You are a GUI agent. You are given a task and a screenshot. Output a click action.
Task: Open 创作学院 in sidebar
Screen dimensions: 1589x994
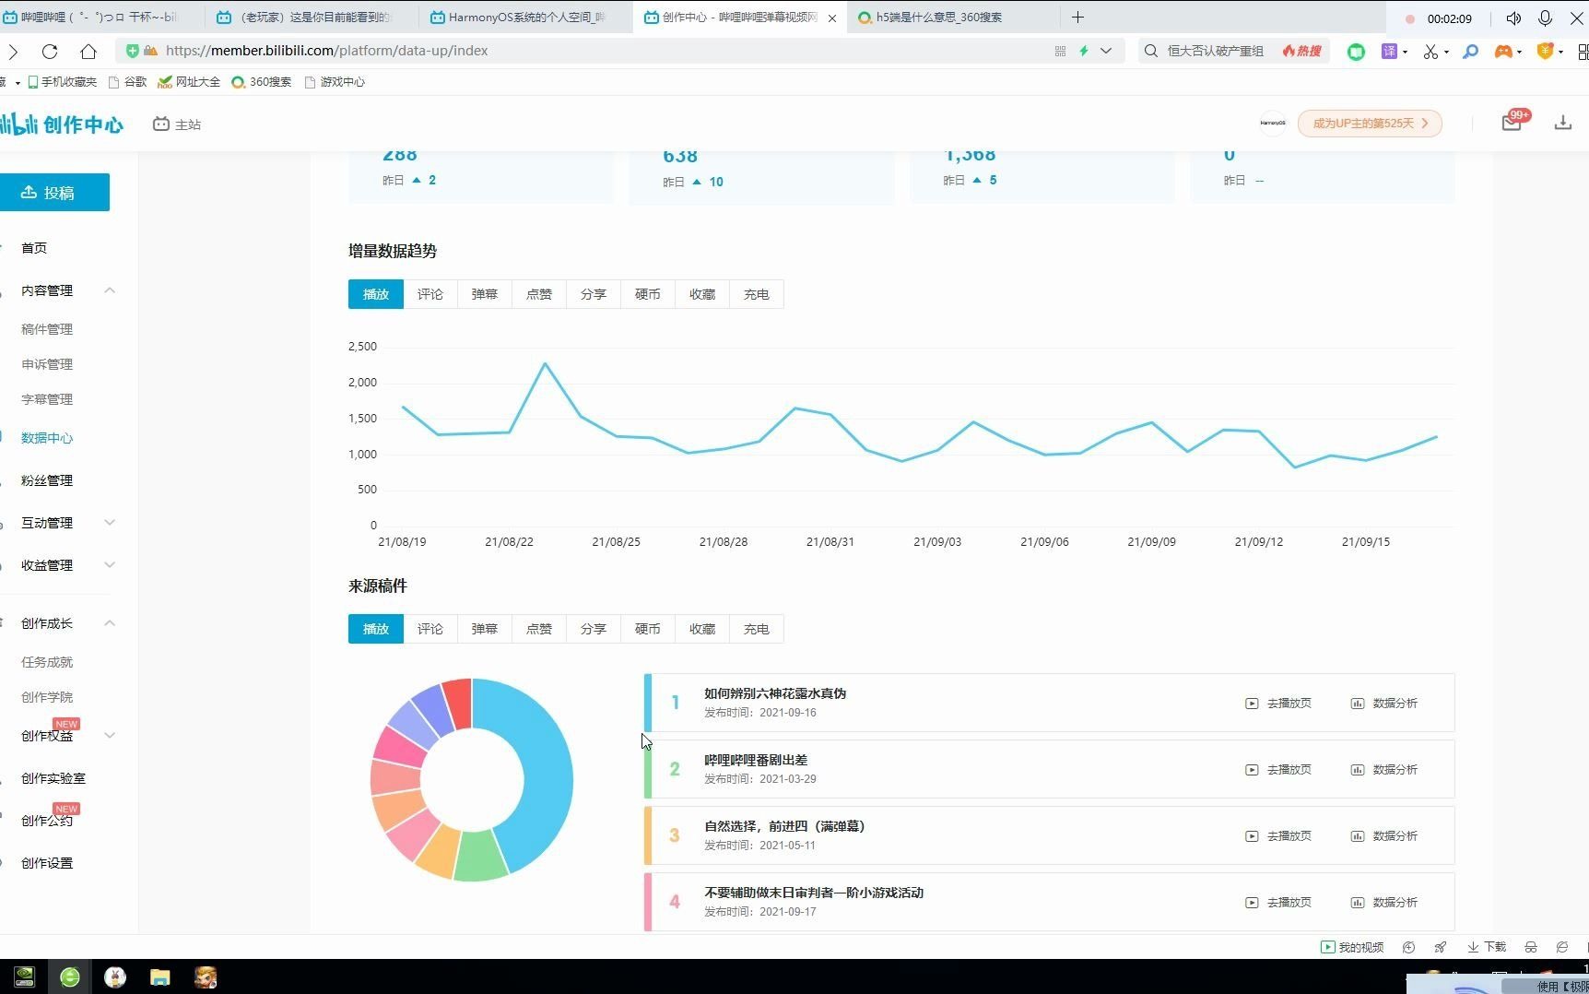(47, 697)
